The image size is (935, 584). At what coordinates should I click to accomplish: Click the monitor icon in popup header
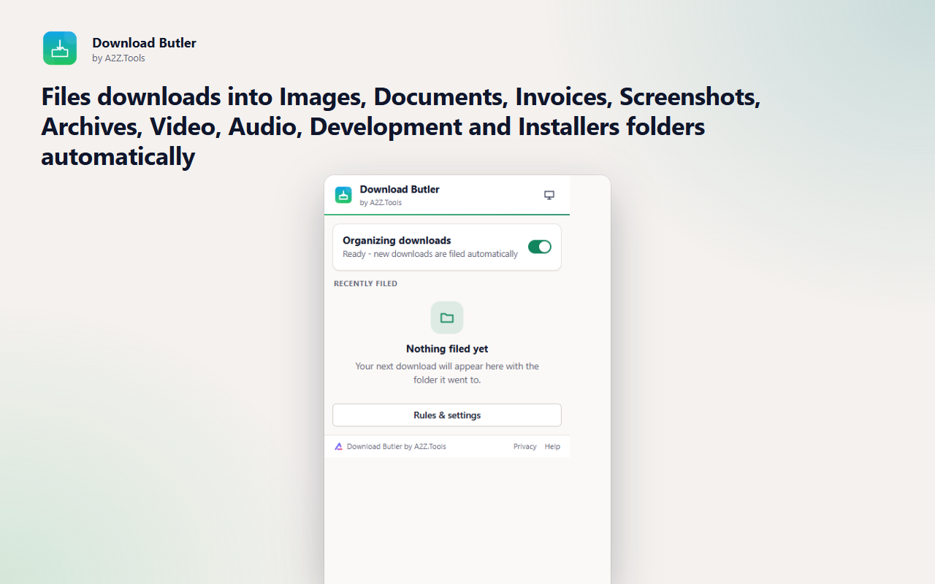point(549,195)
